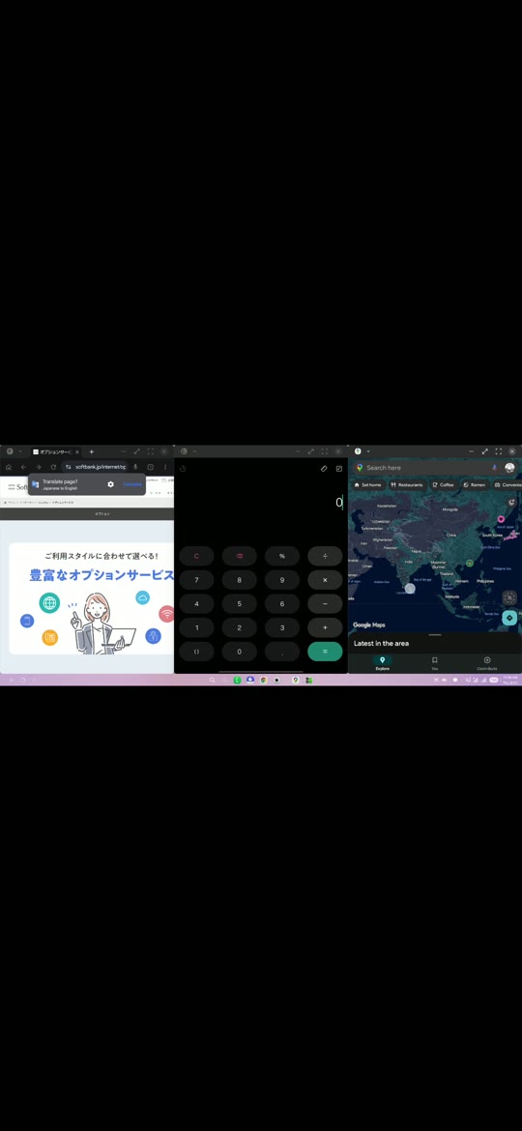Tap the divide key in calculator
Viewport: 522px width, 1131px height.
click(x=325, y=556)
